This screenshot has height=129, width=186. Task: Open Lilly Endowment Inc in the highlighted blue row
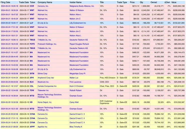78,23
